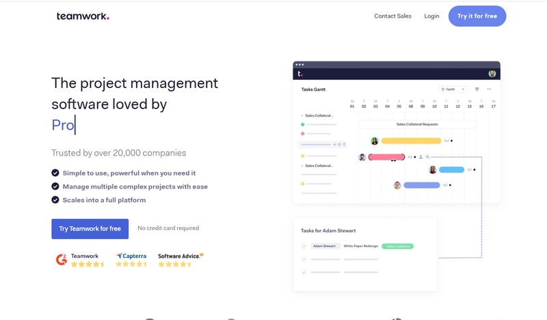The width and height of the screenshot is (547, 320).
Task: Click the teamwork logo in the header
Action: (83, 16)
